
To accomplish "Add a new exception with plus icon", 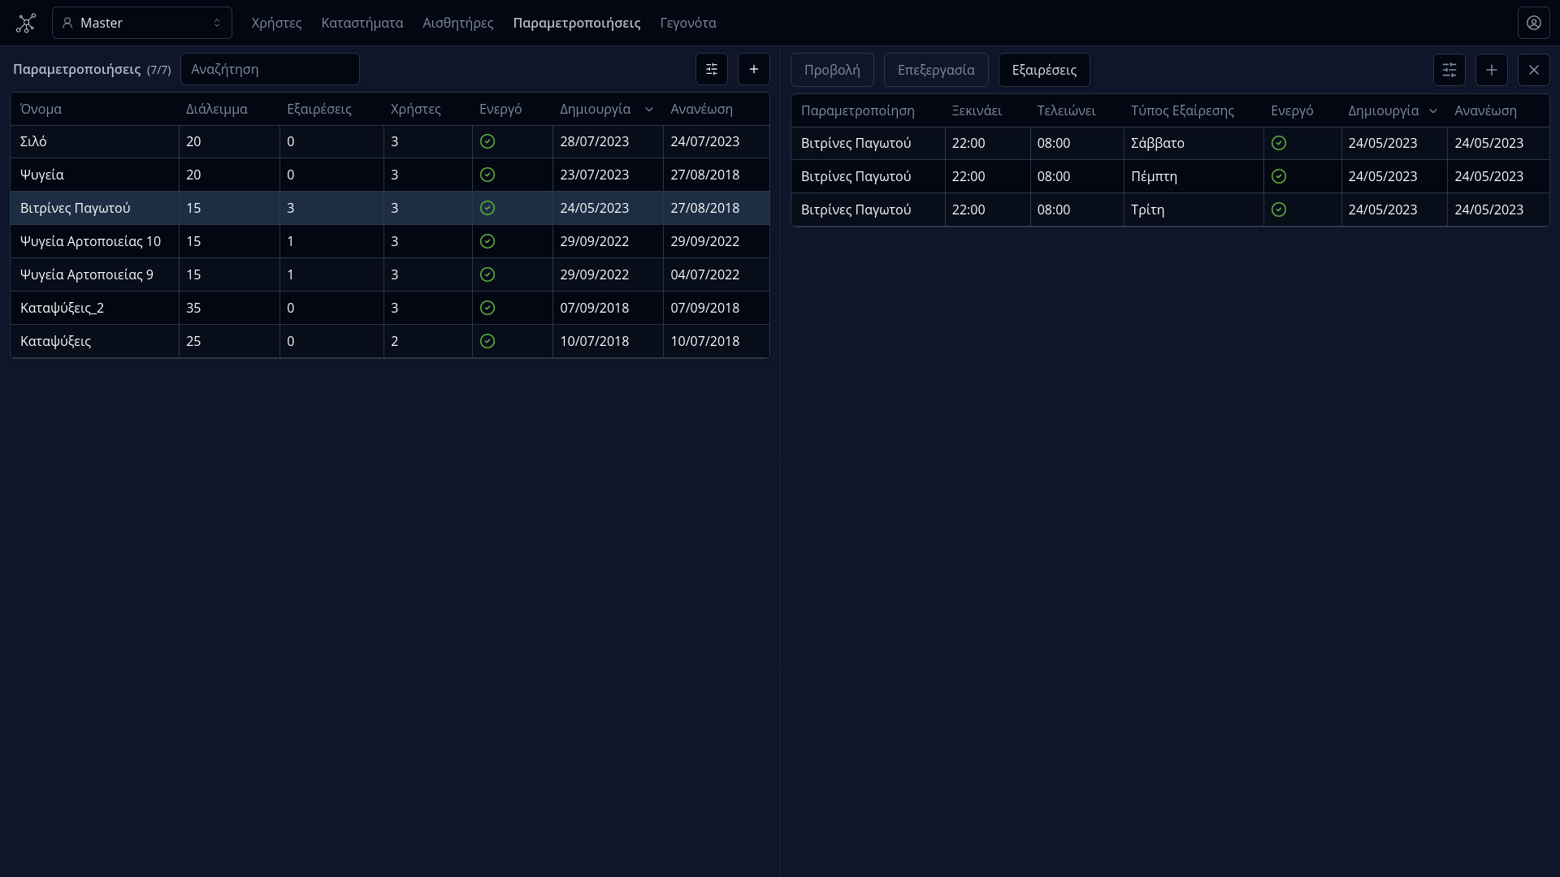I will pos(1491,70).
